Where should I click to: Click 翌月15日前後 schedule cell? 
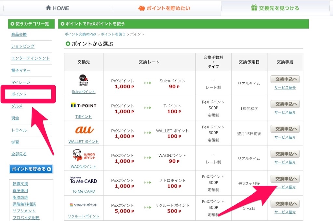[249, 134]
